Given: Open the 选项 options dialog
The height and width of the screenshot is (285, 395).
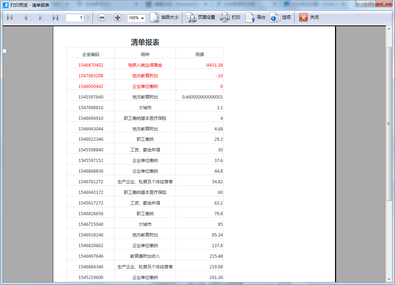Looking at the screenshot, I should 280,17.
